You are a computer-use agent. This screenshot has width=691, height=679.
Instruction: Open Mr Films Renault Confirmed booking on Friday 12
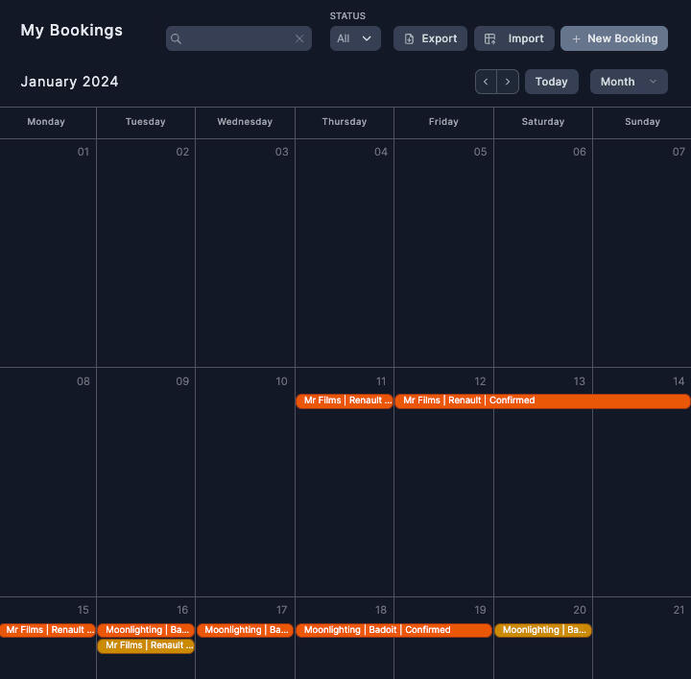542,400
